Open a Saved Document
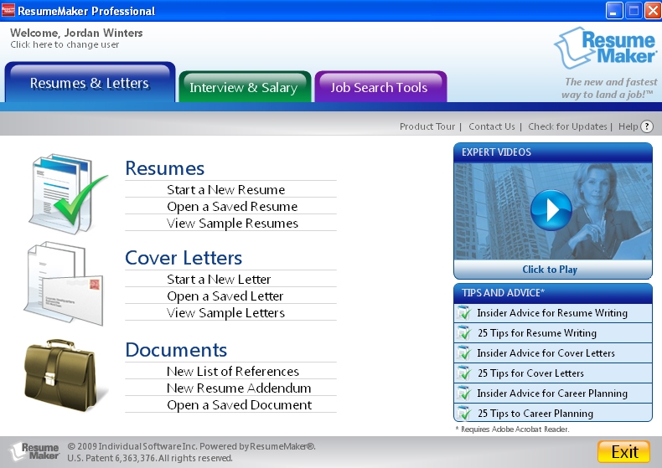 coord(240,404)
